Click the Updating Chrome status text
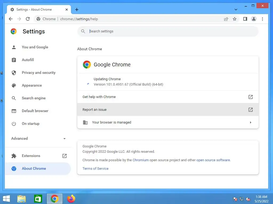273x204 pixels. pos(107,79)
